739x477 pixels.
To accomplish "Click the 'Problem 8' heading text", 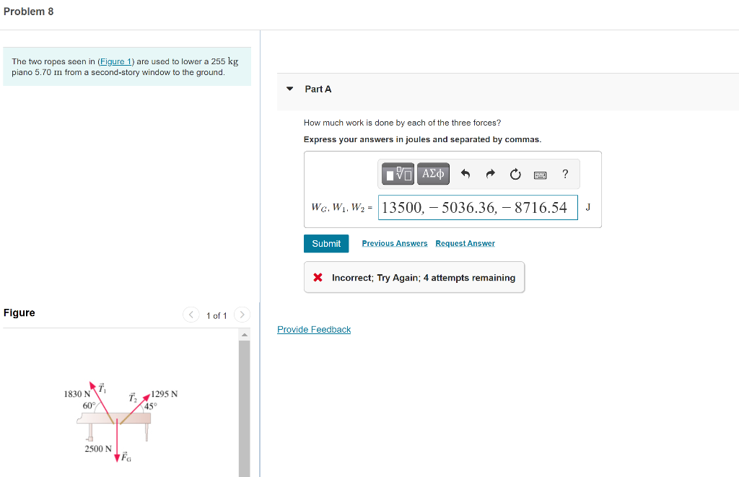I will pos(29,12).
